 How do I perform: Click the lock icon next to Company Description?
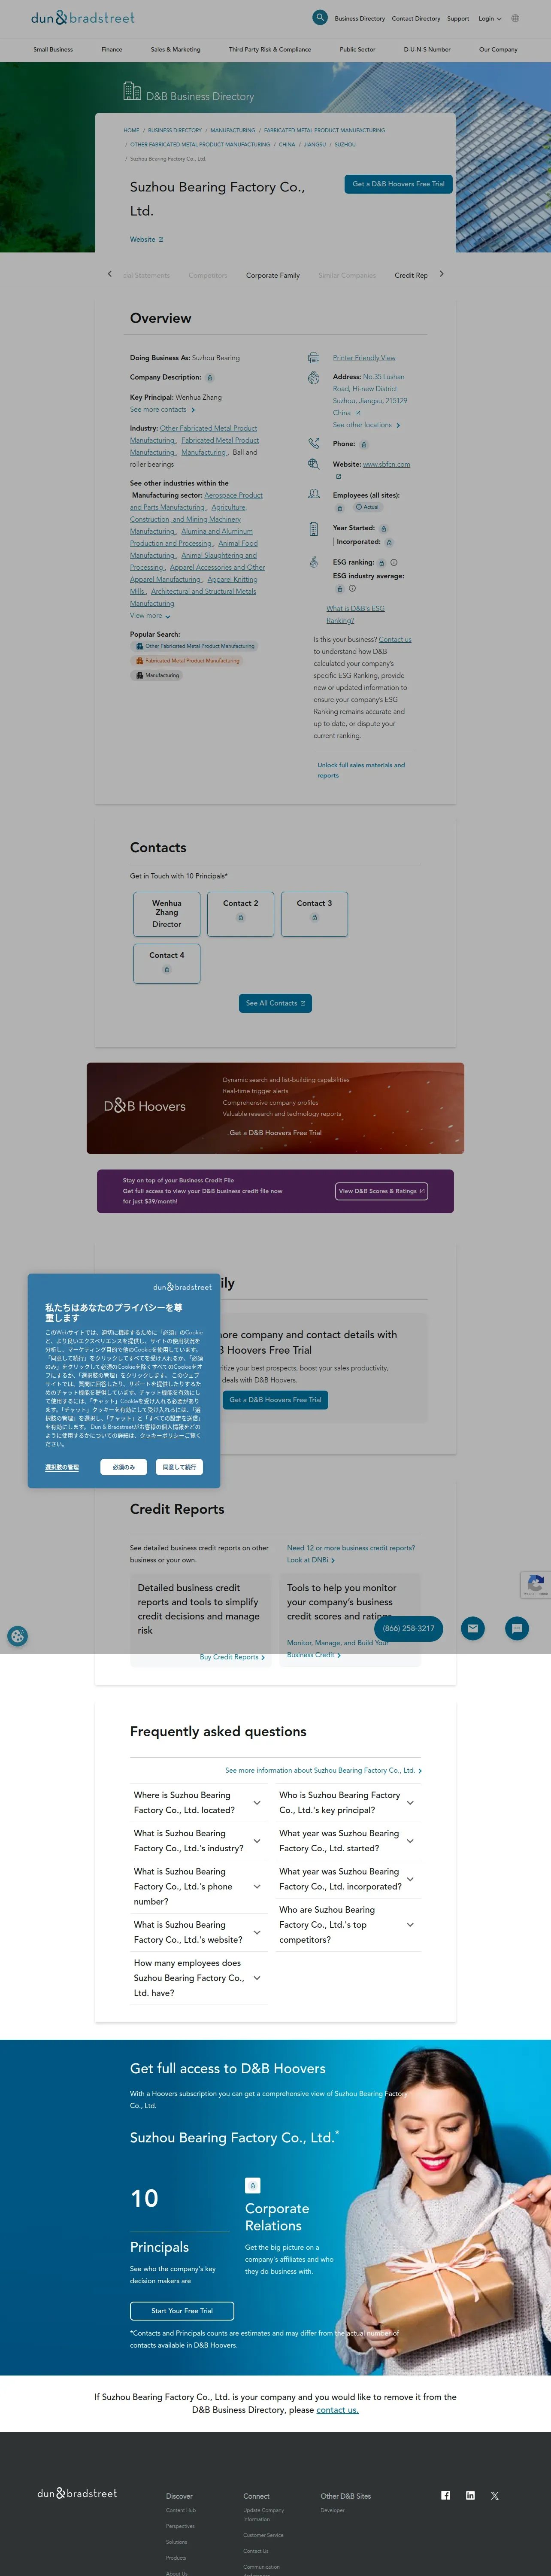click(x=209, y=378)
